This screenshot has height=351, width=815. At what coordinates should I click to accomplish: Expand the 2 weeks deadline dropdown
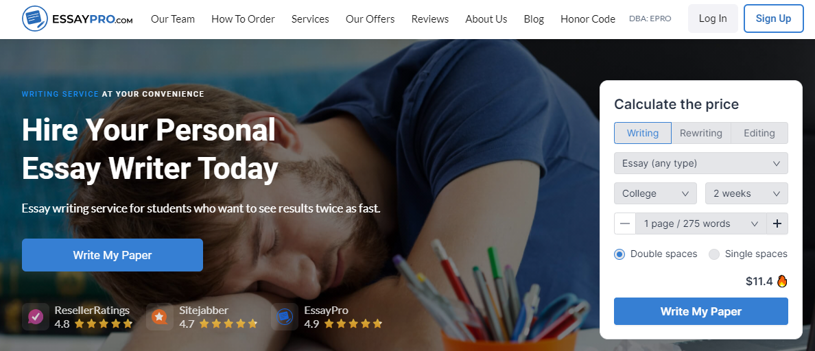(746, 193)
